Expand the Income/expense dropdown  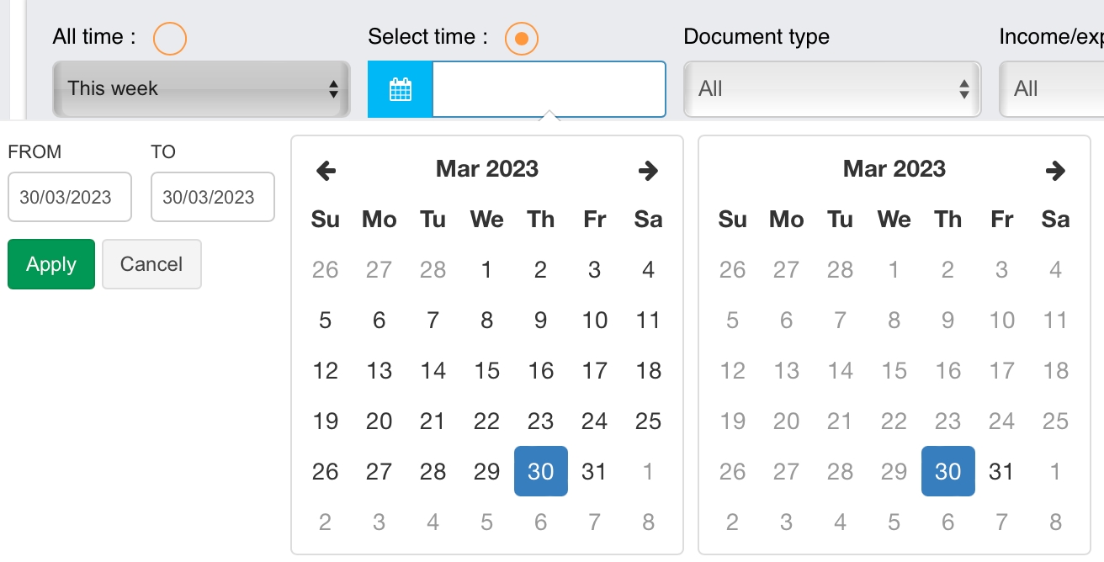pos(1052,89)
